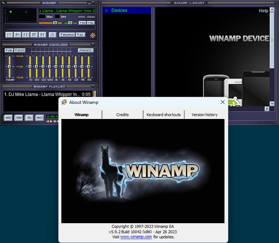Skip to next track button
This screenshot has height=243, width=279.
pos(42,35)
